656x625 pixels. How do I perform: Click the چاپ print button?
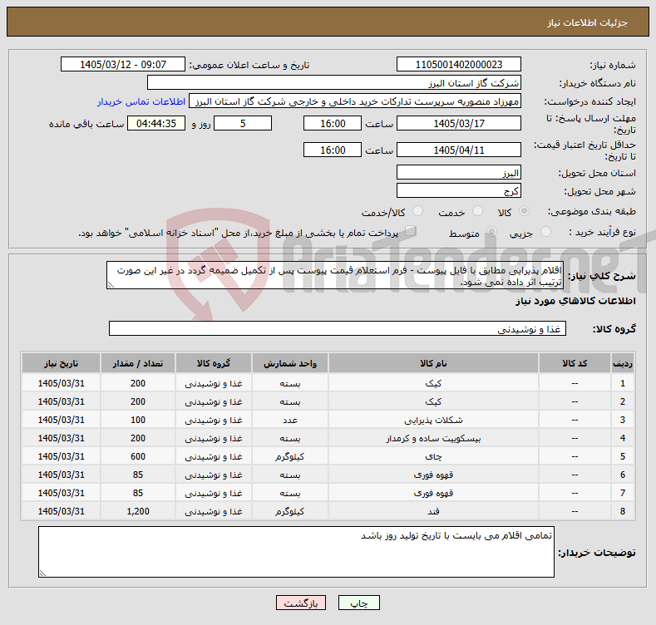point(359,603)
